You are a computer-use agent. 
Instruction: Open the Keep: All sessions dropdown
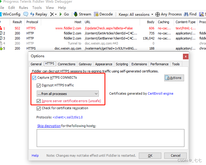click(x=136, y=14)
